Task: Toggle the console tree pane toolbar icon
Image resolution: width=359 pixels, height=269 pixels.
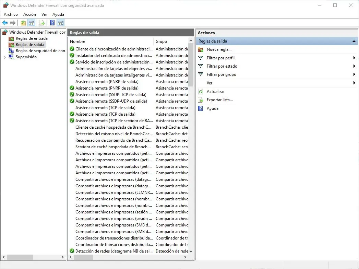Action: tap(31, 23)
